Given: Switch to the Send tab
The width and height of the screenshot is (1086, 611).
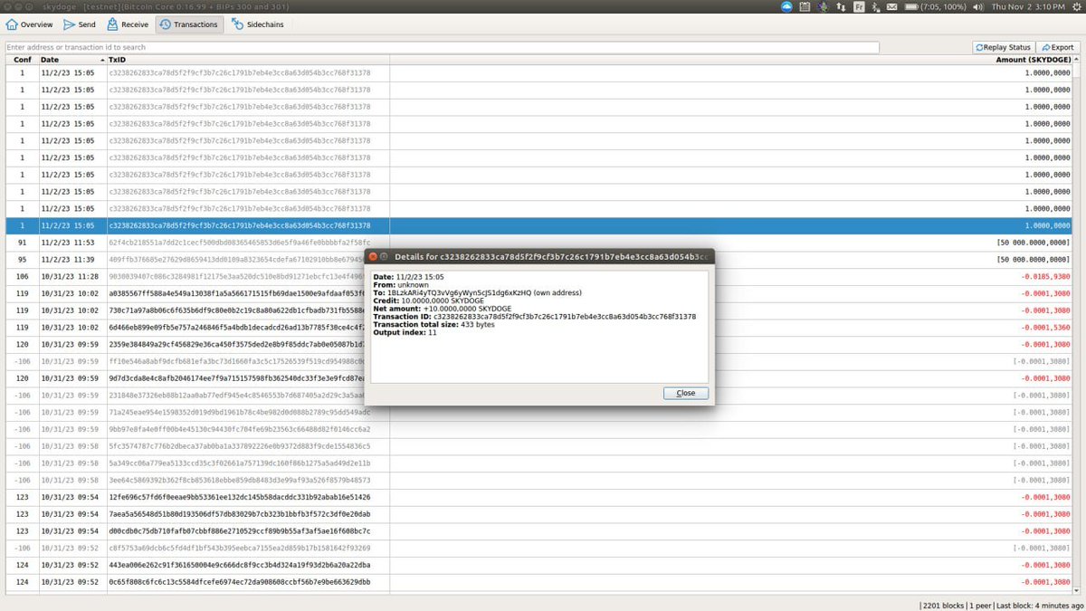Looking at the screenshot, I should (x=80, y=24).
